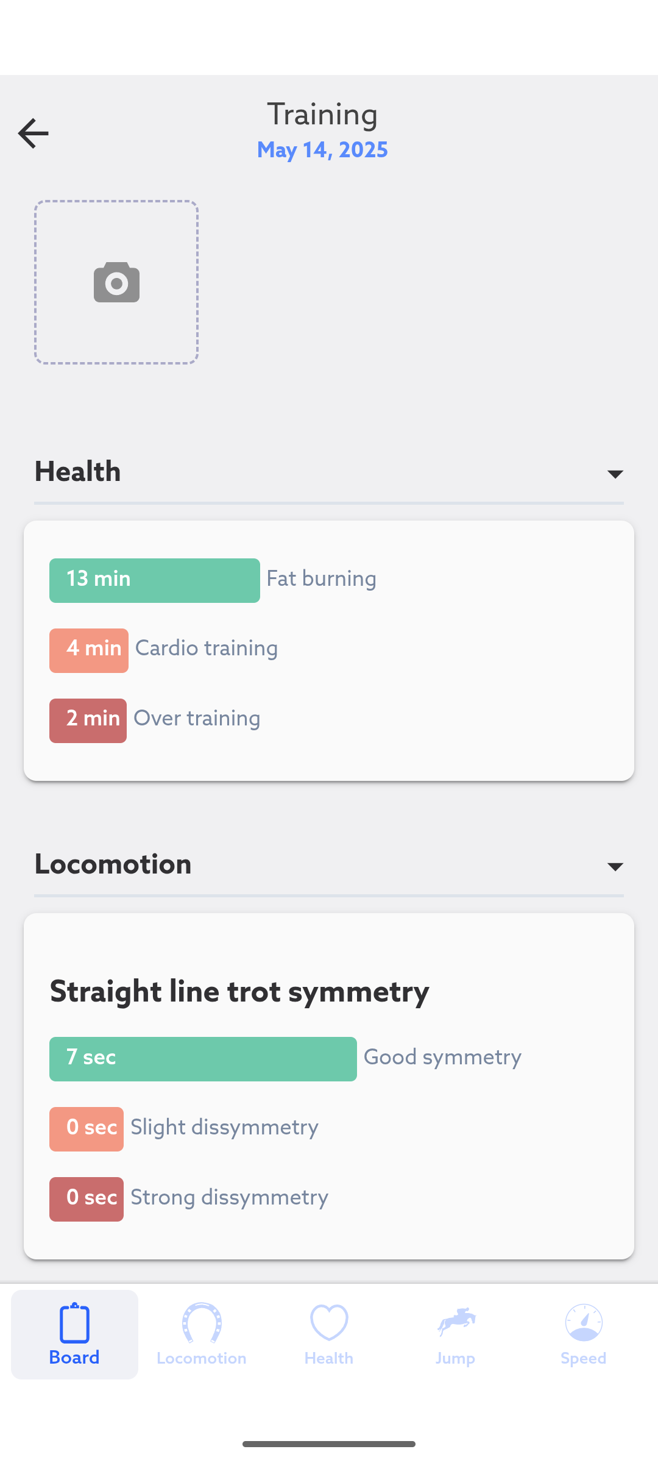Viewport: 658px width, 1463px height.
Task: Open the Board clipboard icon
Action: [x=74, y=1322]
